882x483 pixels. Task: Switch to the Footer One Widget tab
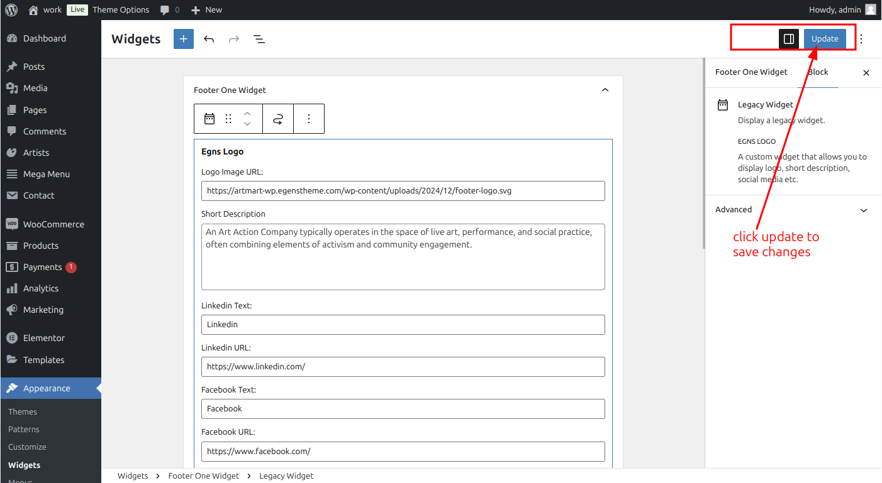coord(751,72)
